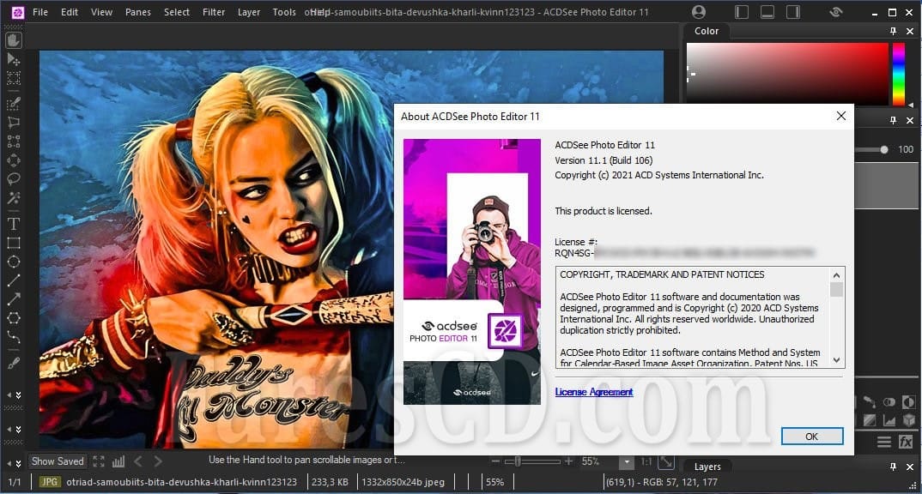This screenshot has width=922, height=494.
Task: Open the Panes menu
Action: click(x=137, y=12)
